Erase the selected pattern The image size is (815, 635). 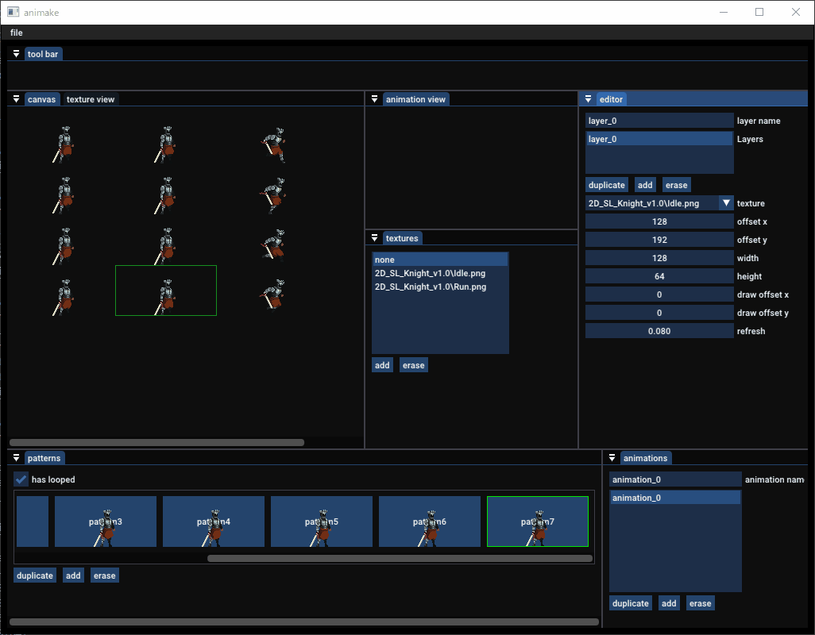pos(105,575)
